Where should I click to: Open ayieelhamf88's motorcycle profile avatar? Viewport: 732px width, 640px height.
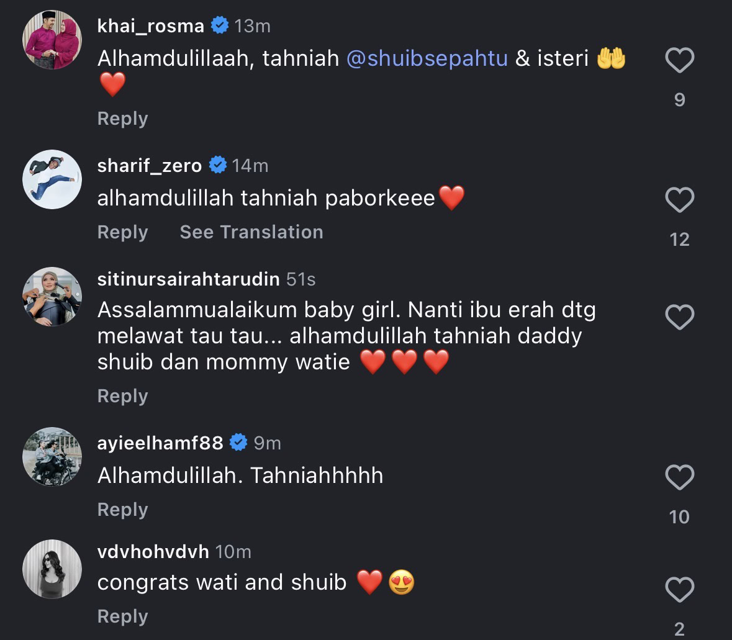(x=52, y=457)
